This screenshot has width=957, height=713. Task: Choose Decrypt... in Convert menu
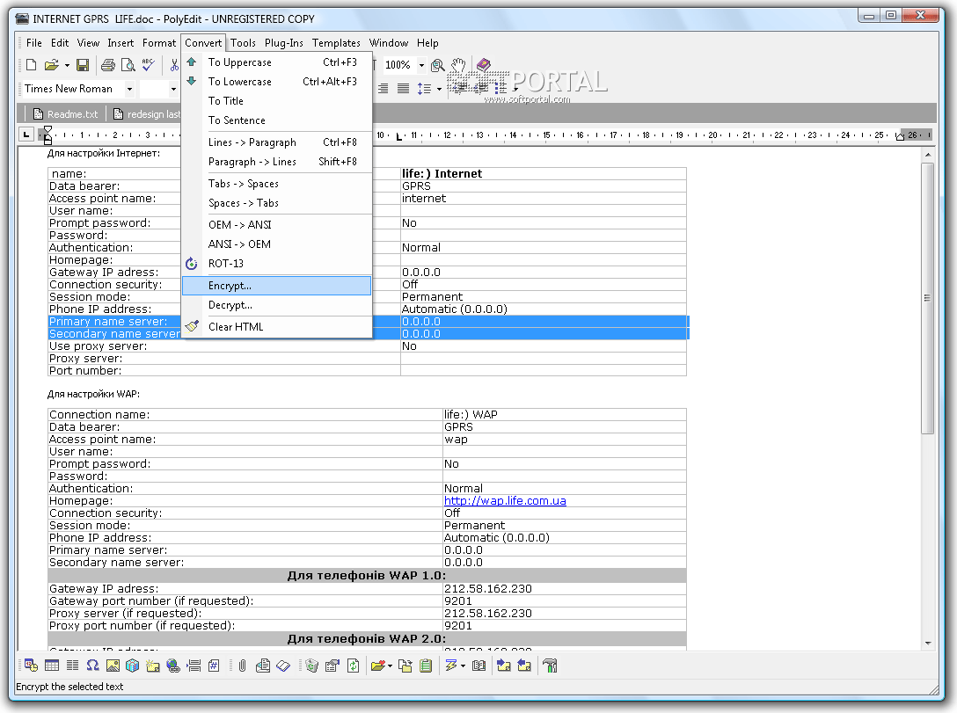(x=276, y=305)
